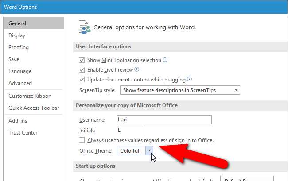The height and width of the screenshot is (181, 288).
Task: Disable the Enable Live Preview checkbox
Action: [x=82, y=69]
